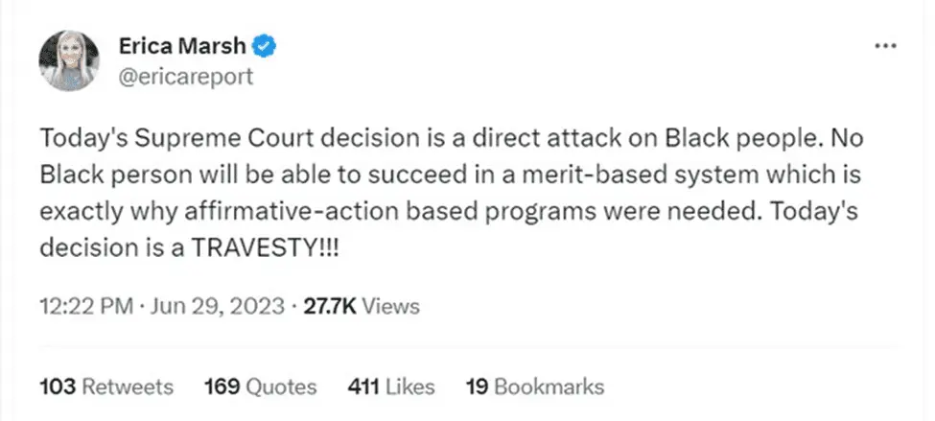Show who gave the 411 Likes
The height and width of the screenshot is (421, 935).
pos(390,386)
